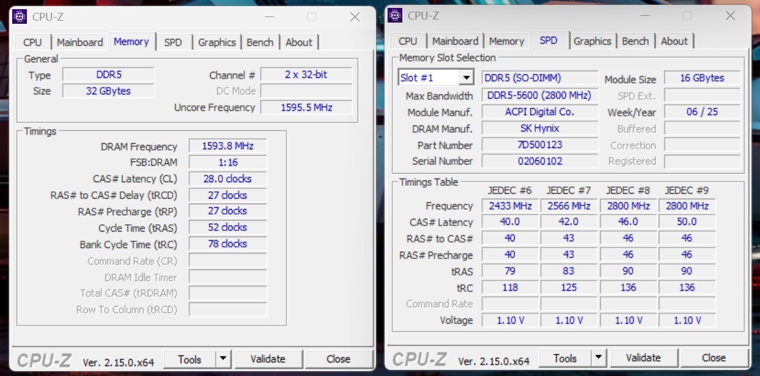
Task: Open the Graphics tab in the right window
Action: pos(592,41)
